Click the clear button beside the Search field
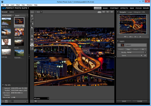 pos(27,16)
